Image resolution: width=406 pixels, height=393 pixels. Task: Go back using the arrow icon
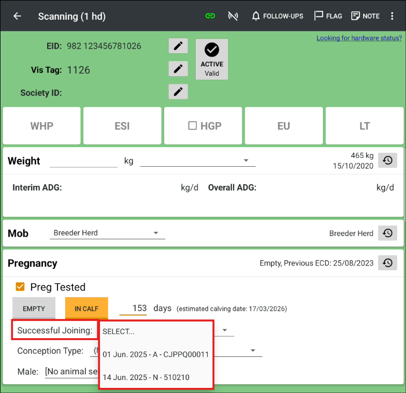pyautogui.click(x=17, y=16)
